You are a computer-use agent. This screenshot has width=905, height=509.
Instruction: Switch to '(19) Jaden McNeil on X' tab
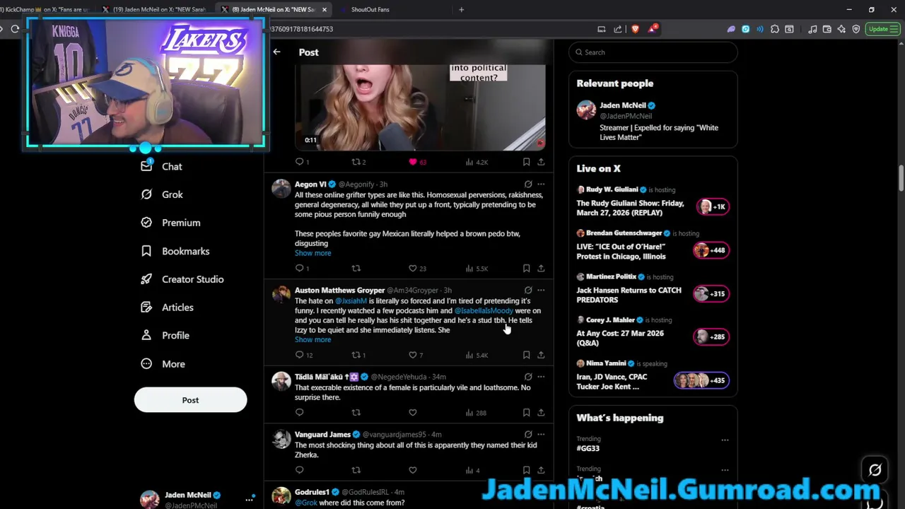[x=154, y=10]
